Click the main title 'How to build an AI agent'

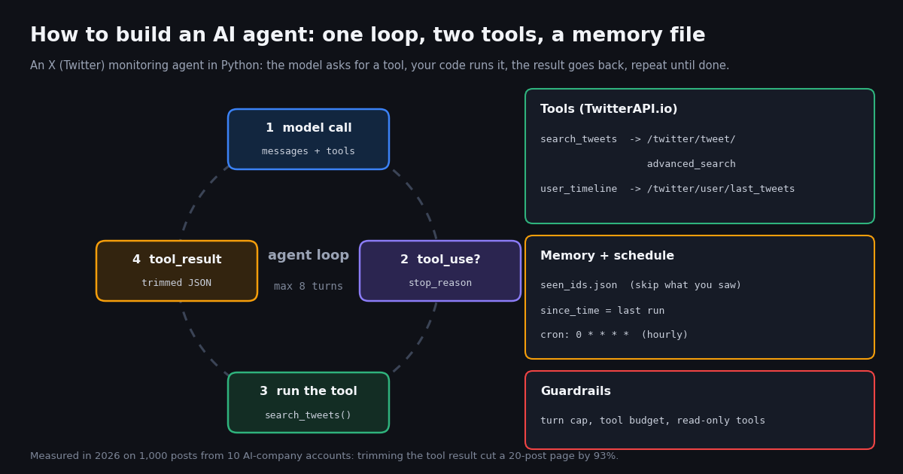point(368,36)
